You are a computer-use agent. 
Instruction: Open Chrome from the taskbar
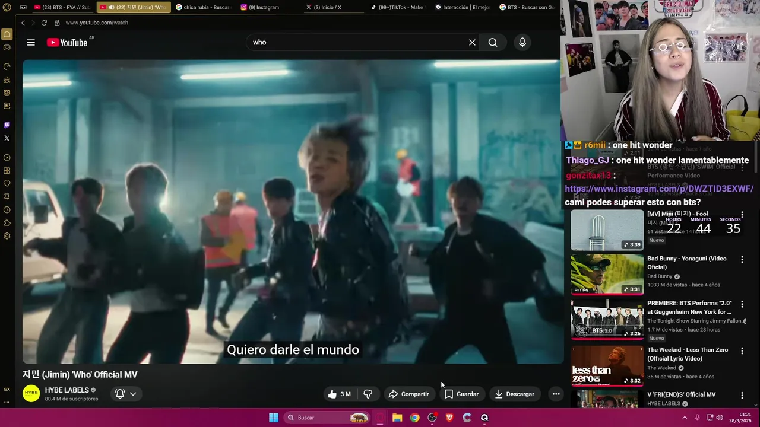pos(414,418)
